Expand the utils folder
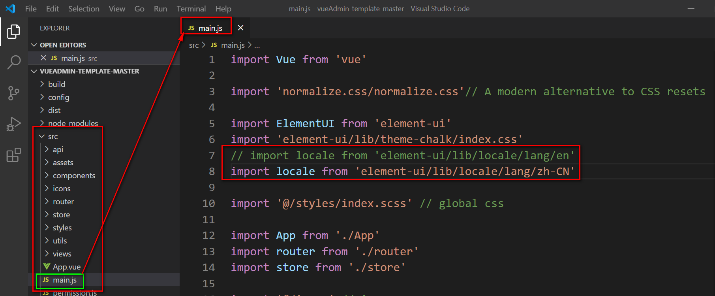Viewport: 715px width, 296px height. click(x=47, y=241)
